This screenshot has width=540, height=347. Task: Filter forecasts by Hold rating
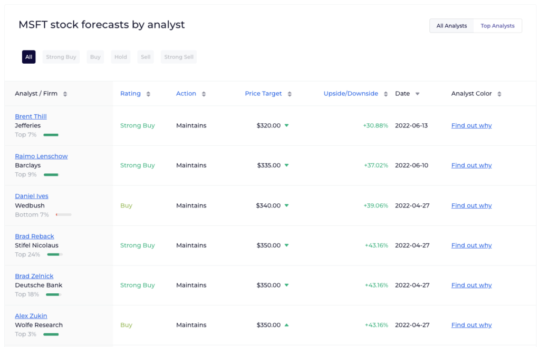[x=121, y=57]
